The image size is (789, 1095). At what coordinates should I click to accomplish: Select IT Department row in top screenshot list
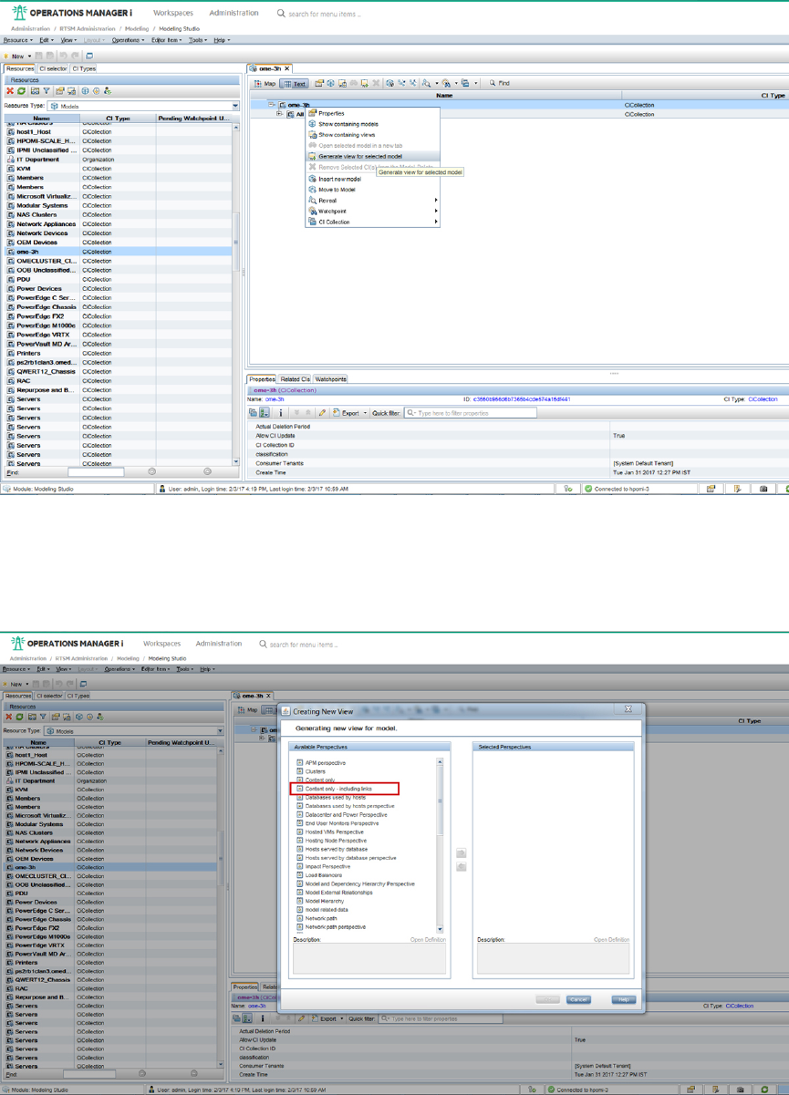click(x=119, y=160)
